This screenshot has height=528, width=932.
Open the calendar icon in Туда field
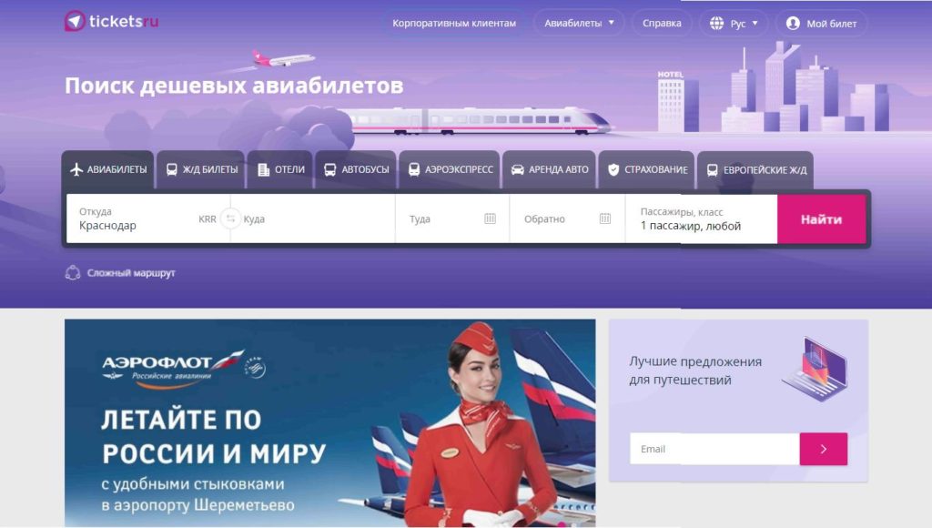click(490, 218)
